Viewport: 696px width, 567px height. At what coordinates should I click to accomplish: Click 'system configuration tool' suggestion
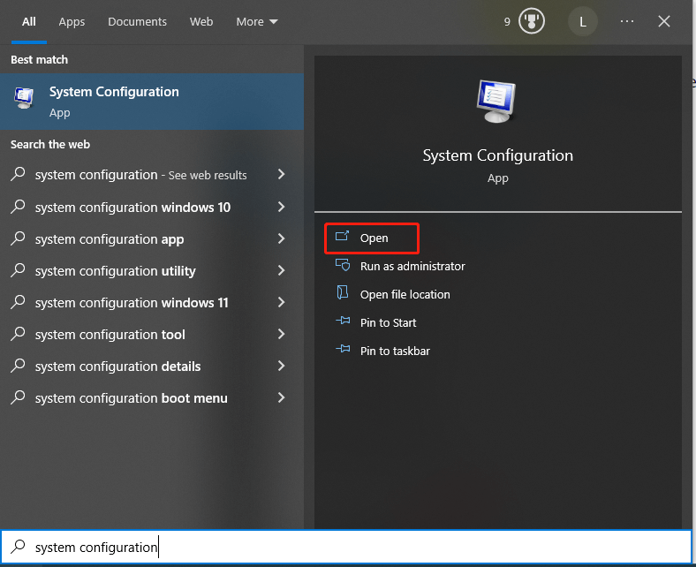110,335
